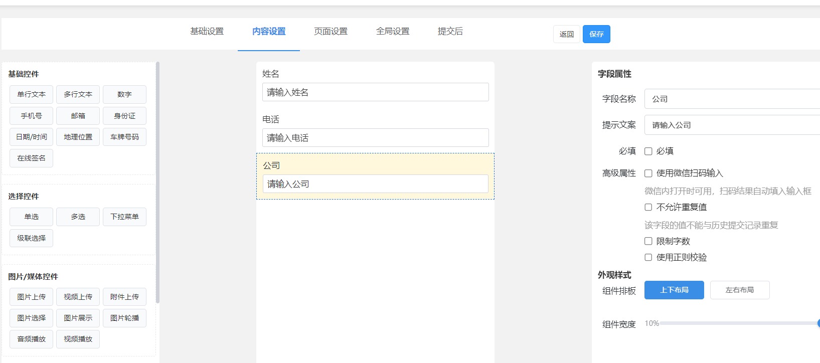This screenshot has width=820, height=363.
Task: Add a 图片轮播 control
Action: (x=124, y=318)
